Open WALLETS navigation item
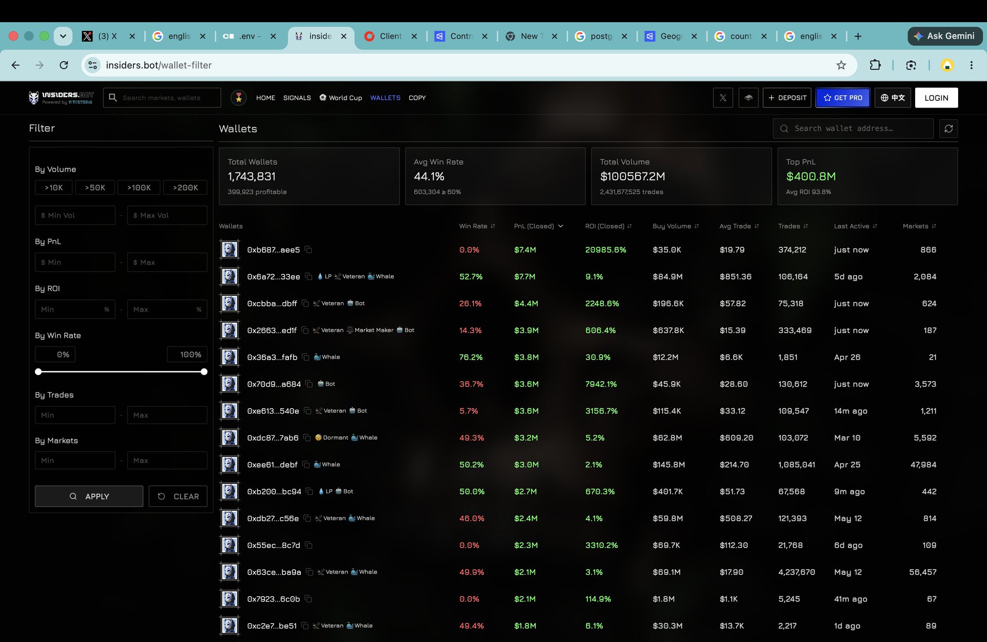This screenshot has width=987, height=642. tap(385, 98)
